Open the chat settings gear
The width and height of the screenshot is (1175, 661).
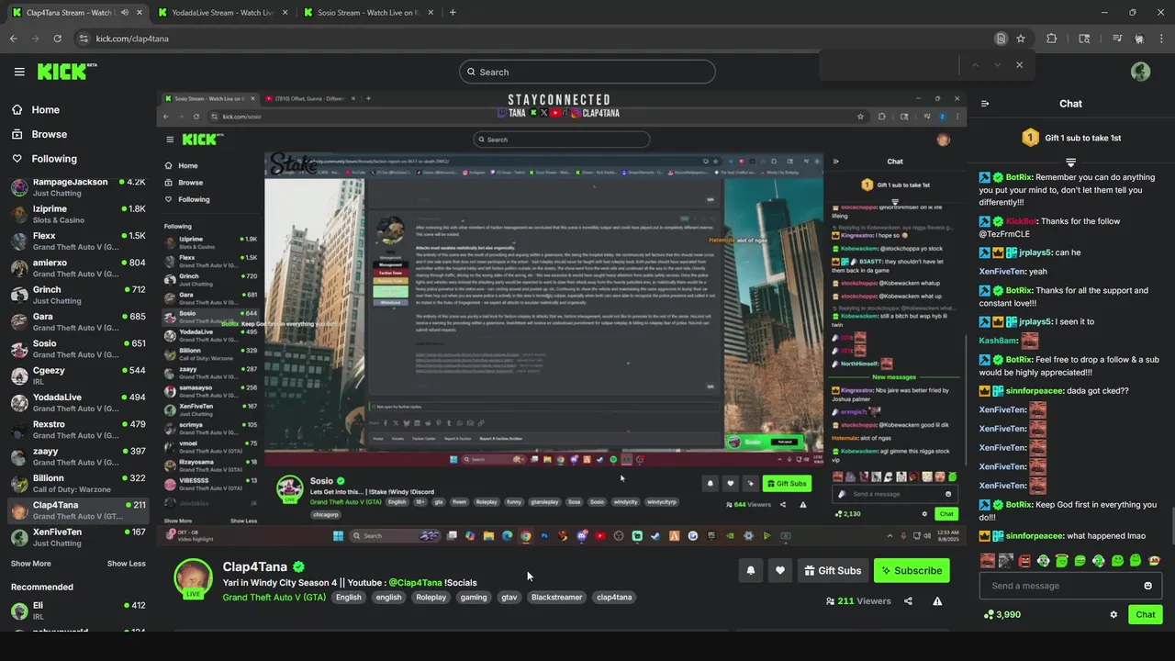(x=1113, y=614)
